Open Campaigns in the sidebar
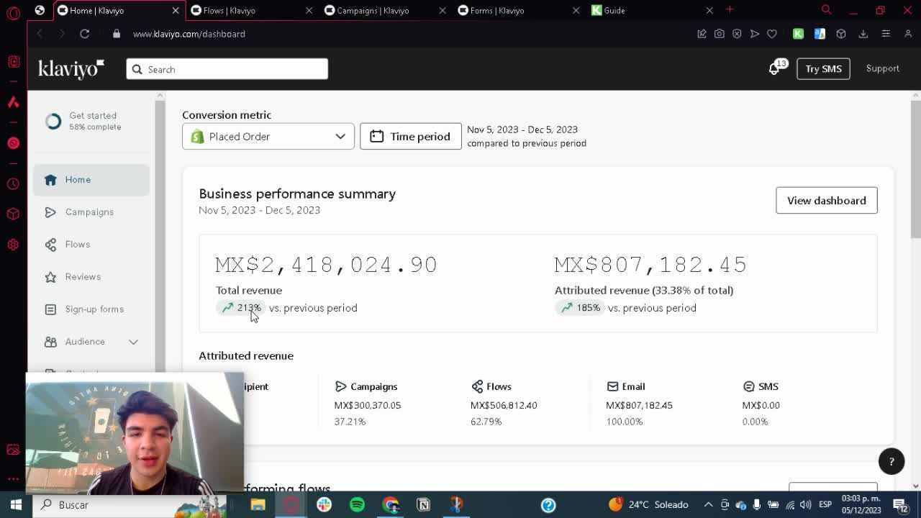This screenshot has width=921, height=518. (89, 212)
